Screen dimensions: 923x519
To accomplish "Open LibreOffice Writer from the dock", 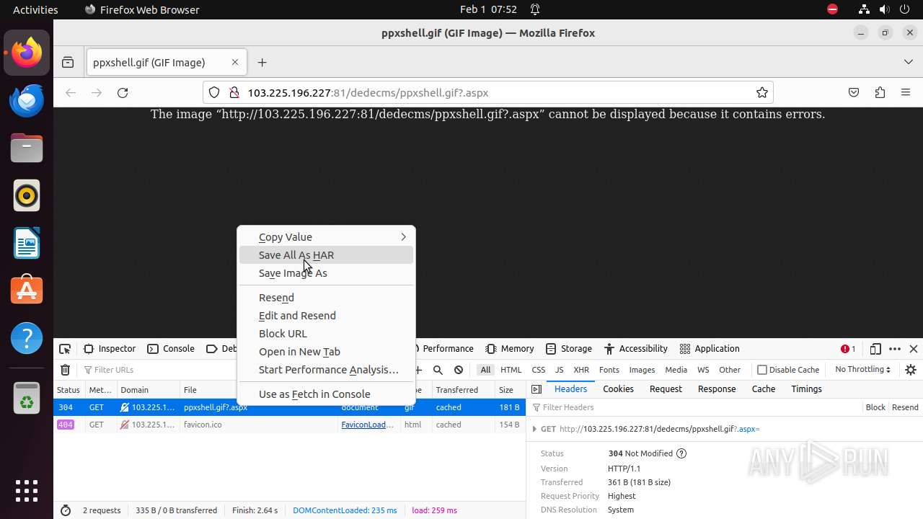I will click(x=27, y=244).
